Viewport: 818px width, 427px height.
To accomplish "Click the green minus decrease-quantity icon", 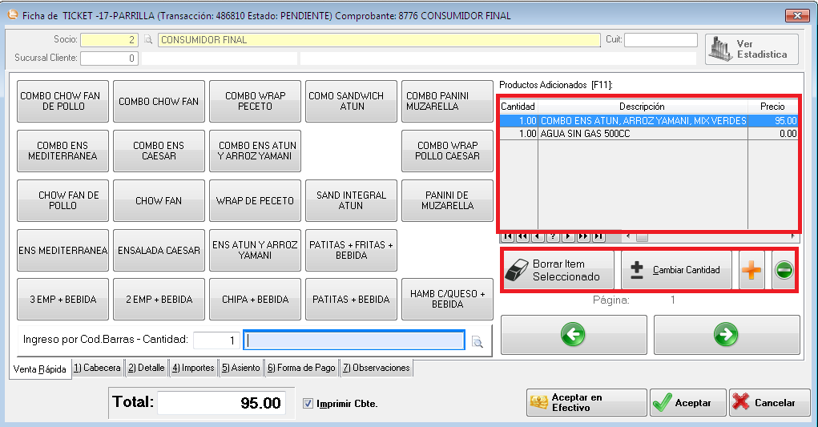I will [x=784, y=271].
